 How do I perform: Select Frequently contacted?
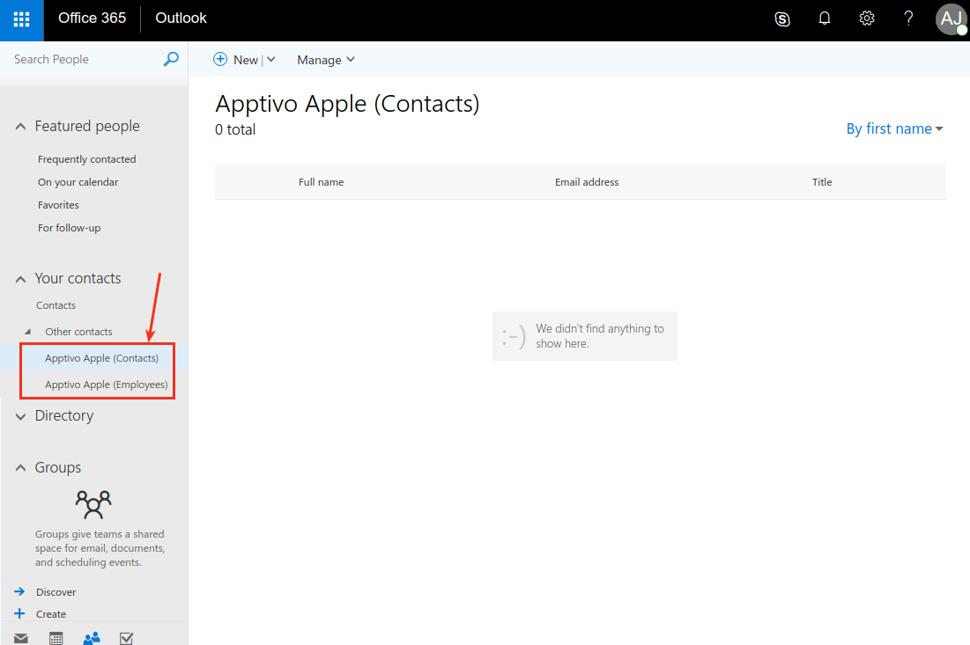point(86,159)
